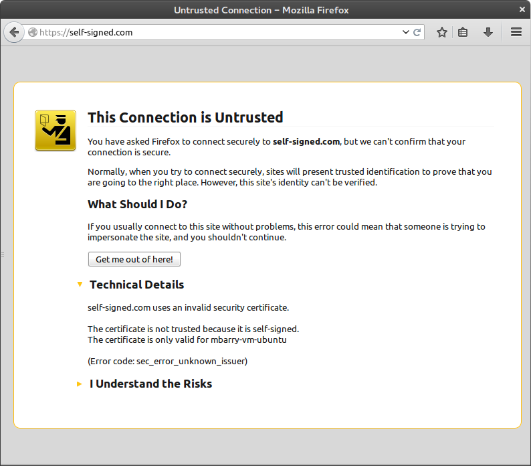Click the What Should I Do? heading
Screen dimensions: 531x466
[x=138, y=204]
